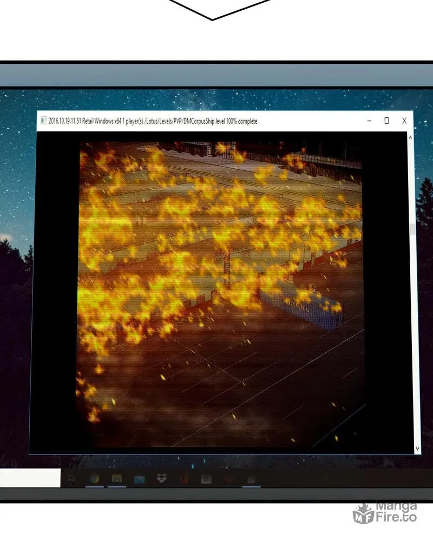Close the DMCorpusShip level window

coord(404,121)
